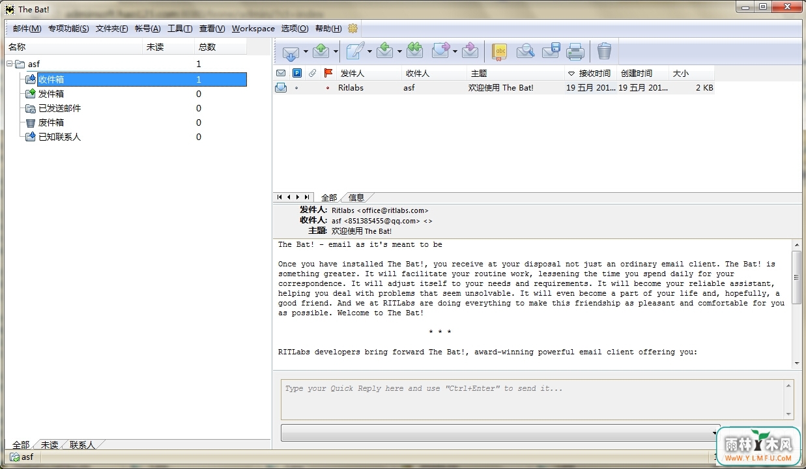Image resolution: width=806 pixels, height=469 pixels.
Task: Sort by 收件人 column header
Action: click(434, 74)
